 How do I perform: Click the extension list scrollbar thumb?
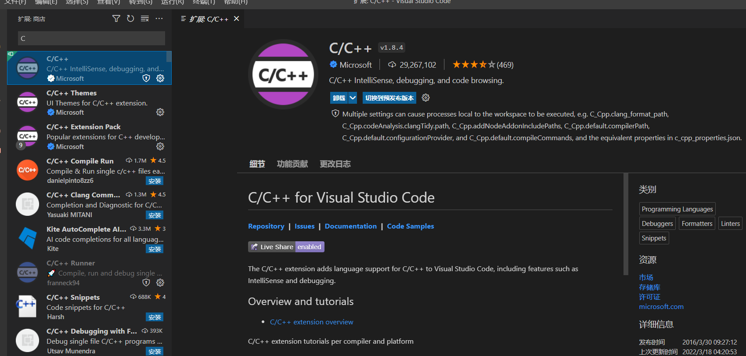(169, 56)
